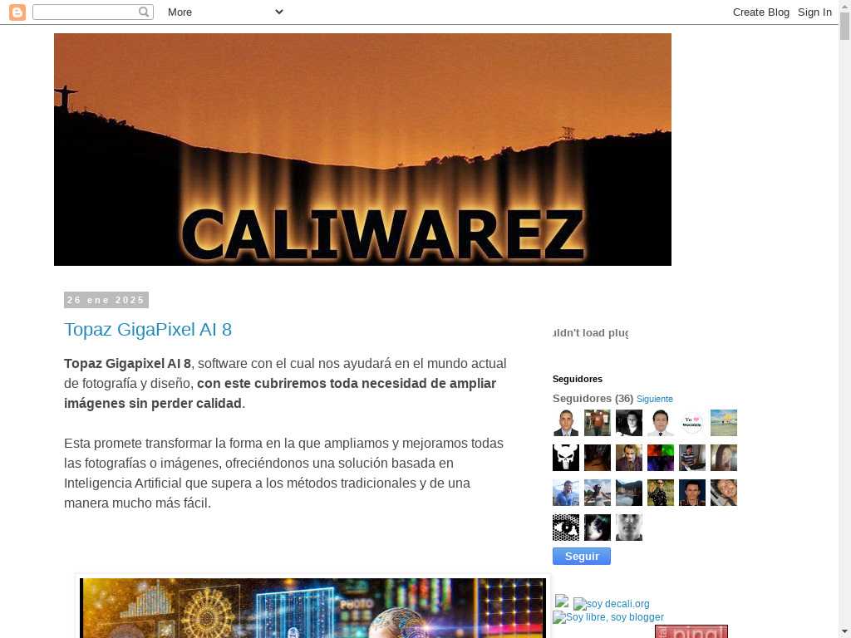Select follower avatar of man in white shirt
Image resolution: width=851 pixels, height=638 pixels.
pyautogui.click(x=661, y=423)
